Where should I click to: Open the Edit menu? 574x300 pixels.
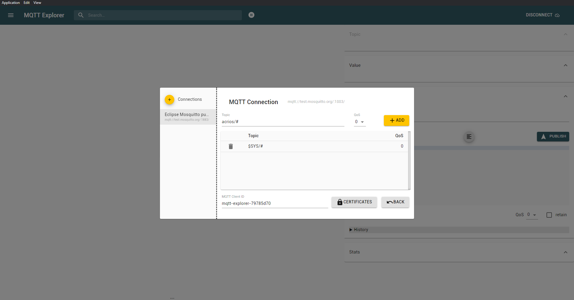click(26, 3)
